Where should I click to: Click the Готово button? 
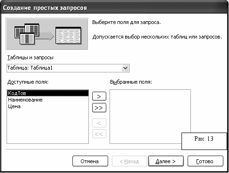pos(205,161)
